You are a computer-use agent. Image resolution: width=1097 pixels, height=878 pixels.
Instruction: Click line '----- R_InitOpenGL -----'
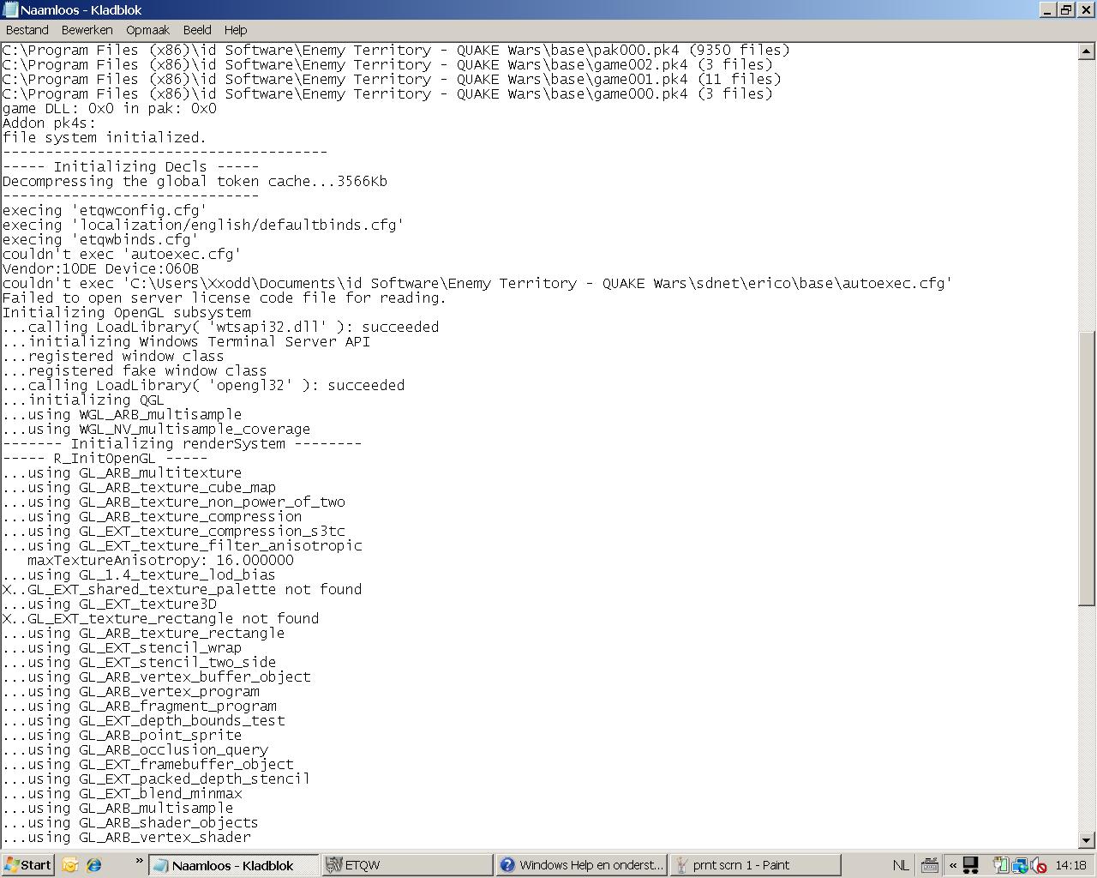coord(105,458)
